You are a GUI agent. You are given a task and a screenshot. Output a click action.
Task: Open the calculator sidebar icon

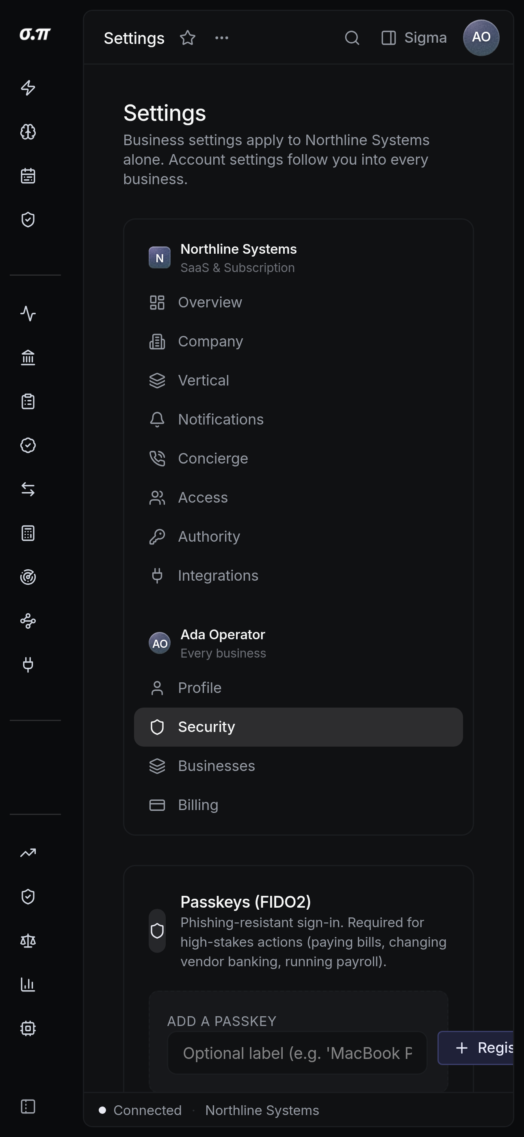click(28, 533)
